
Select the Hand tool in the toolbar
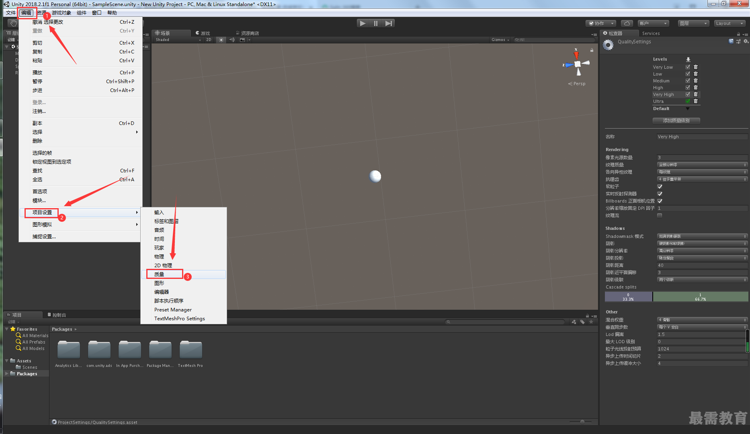[13, 23]
